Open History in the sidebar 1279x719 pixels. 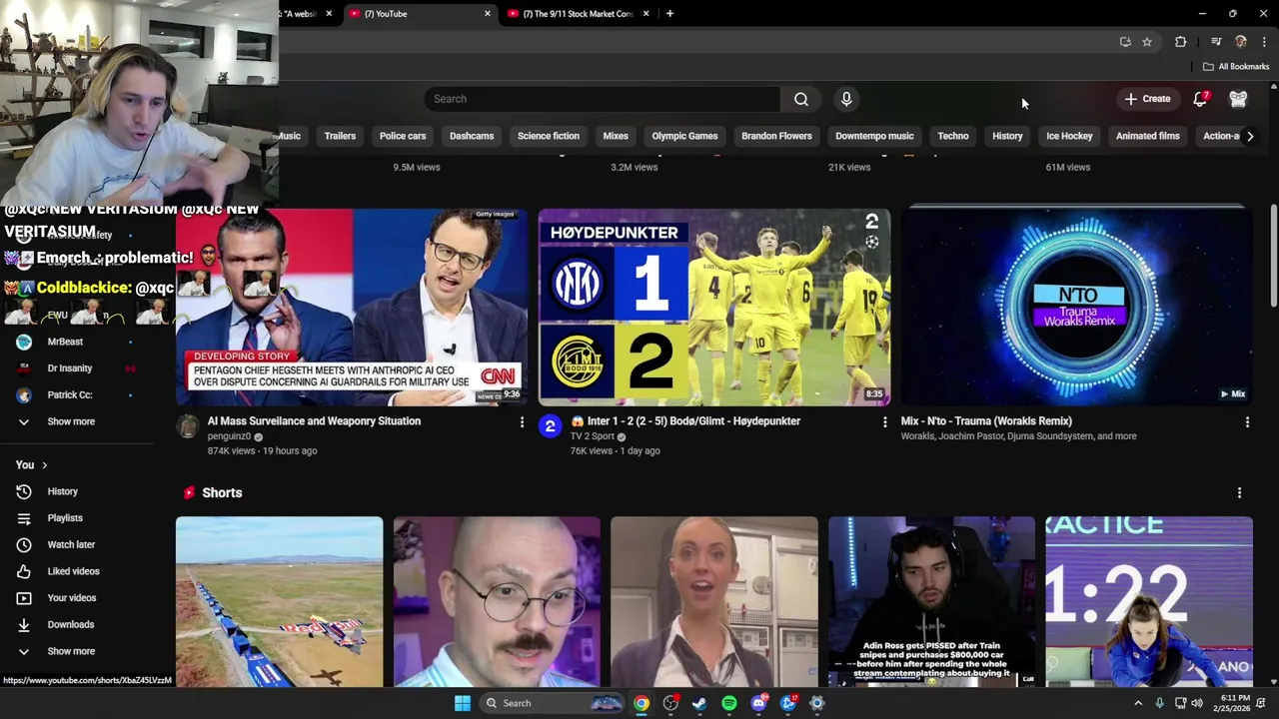[62, 491]
